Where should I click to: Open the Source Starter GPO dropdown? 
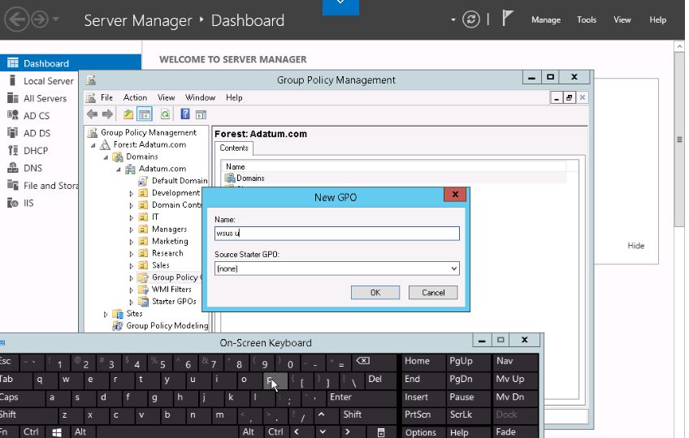[453, 268]
